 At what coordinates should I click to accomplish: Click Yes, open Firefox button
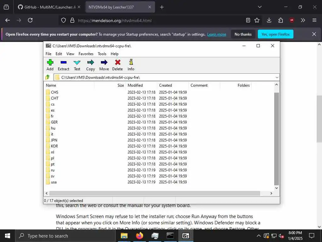(x=275, y=34)
